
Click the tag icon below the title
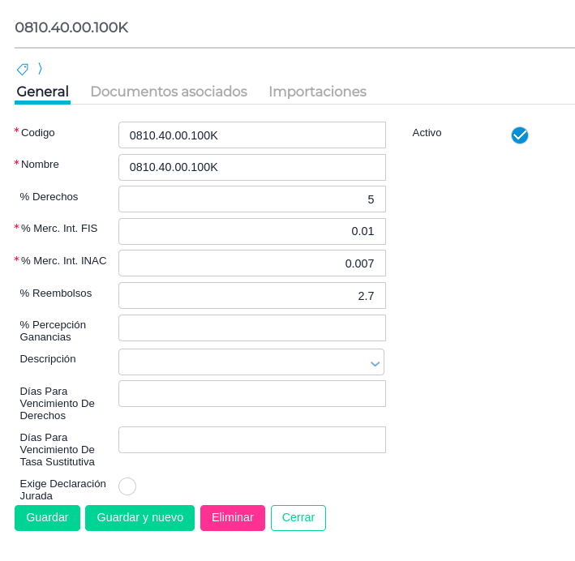pyautogui.click(x=23, y=69)
